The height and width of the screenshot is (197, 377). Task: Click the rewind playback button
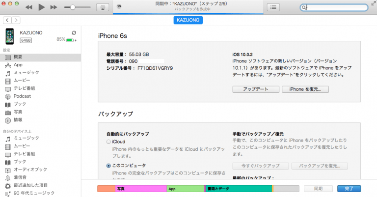tap(29, 7)
